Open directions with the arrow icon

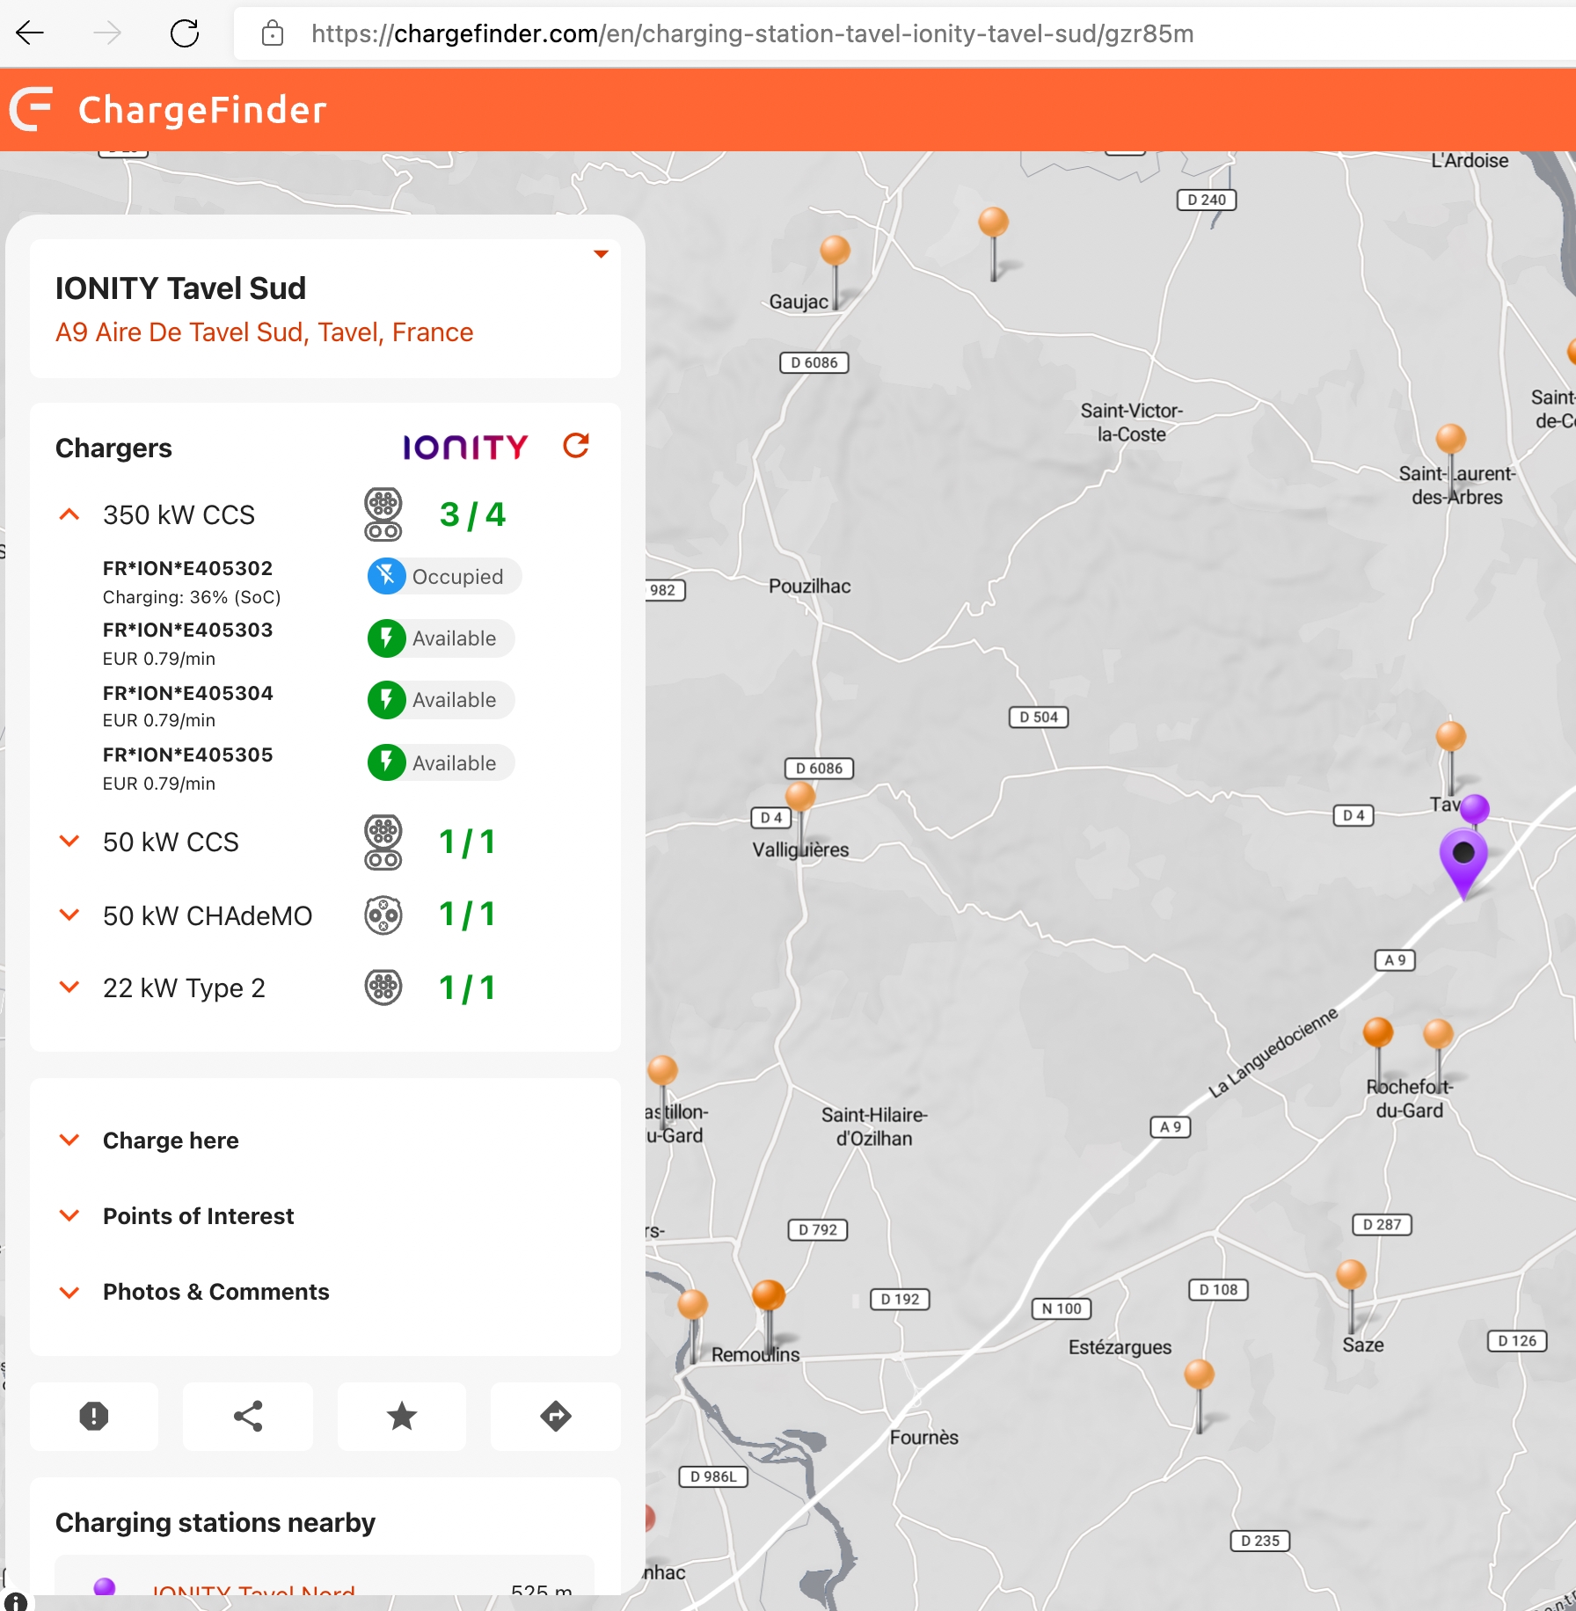[x=555, y=1416]
